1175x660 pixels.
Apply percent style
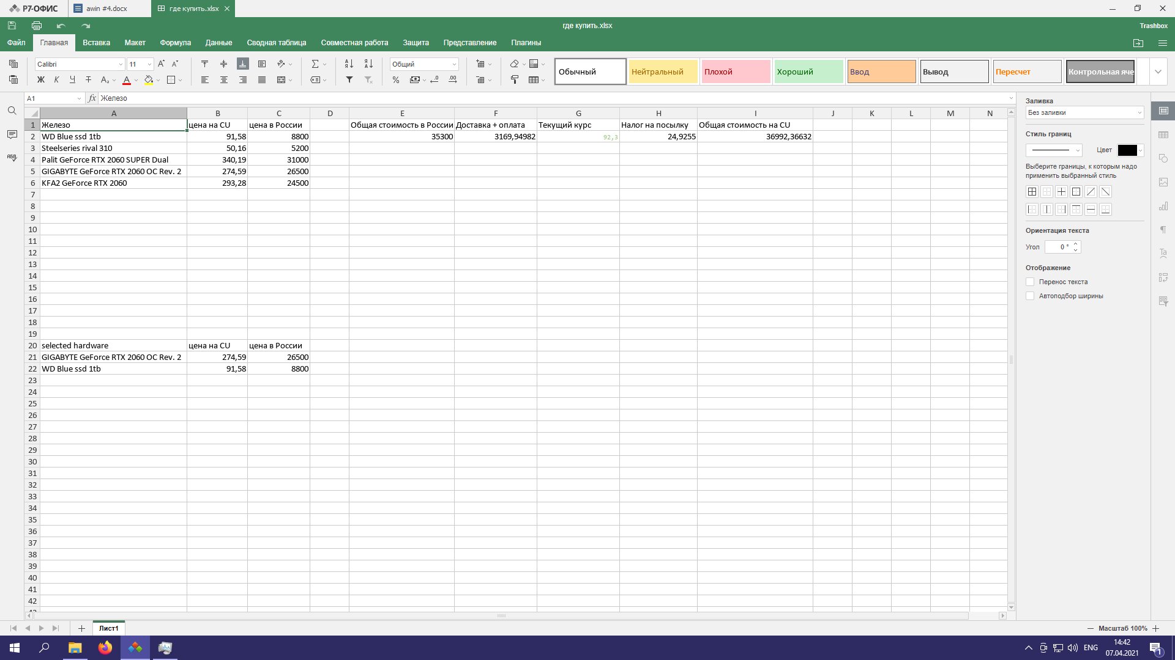pos(396,80)
